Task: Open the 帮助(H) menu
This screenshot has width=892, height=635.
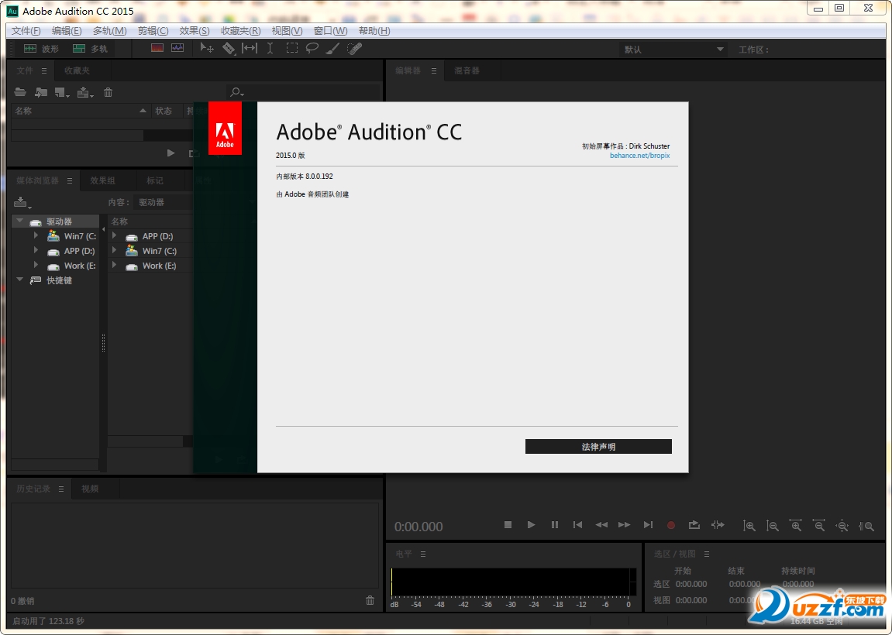Action: pos(374,31)
